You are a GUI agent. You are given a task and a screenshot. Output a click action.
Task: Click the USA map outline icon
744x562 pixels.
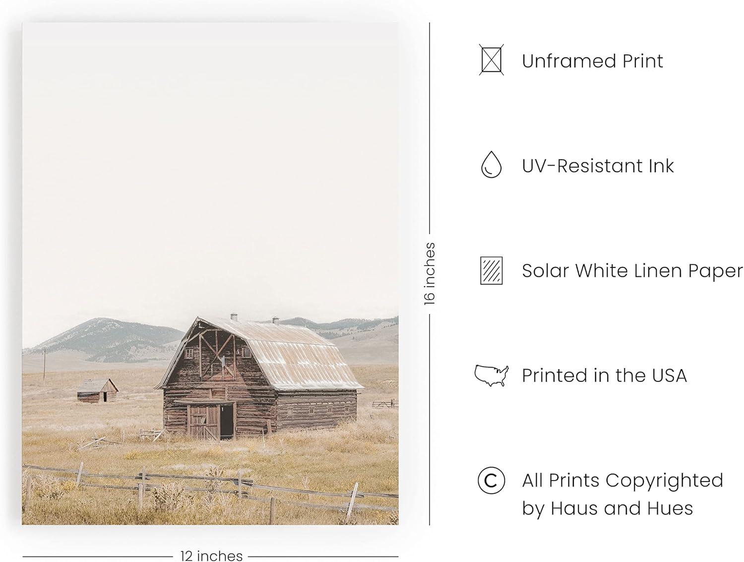[491, 375]
